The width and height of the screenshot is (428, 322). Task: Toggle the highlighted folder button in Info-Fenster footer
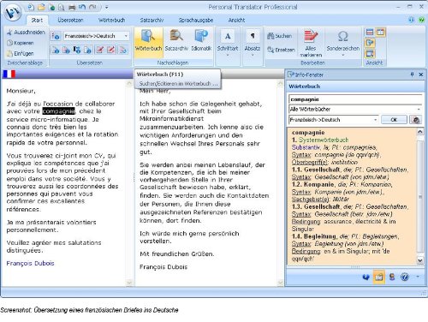pos(379,277)
